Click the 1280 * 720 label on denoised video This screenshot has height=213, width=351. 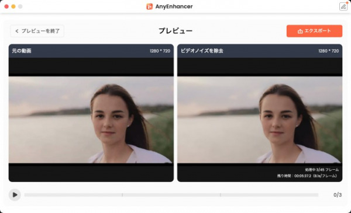[x=329, y=51]
